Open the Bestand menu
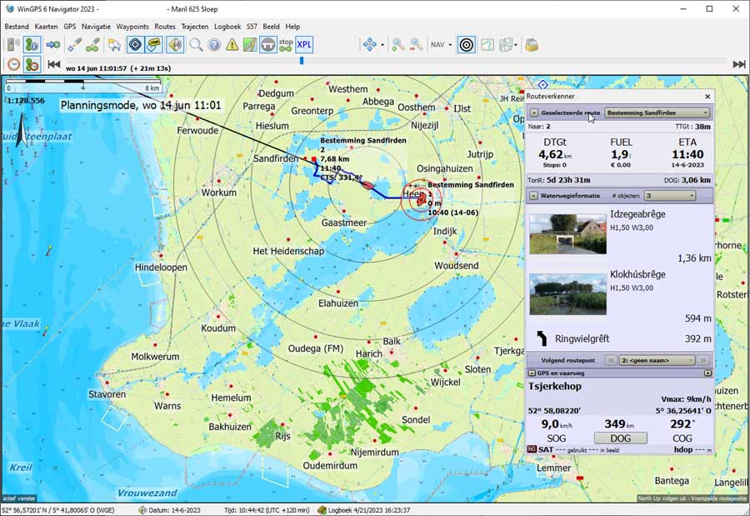This screenshot has height=516, width=750. [17, 27]
